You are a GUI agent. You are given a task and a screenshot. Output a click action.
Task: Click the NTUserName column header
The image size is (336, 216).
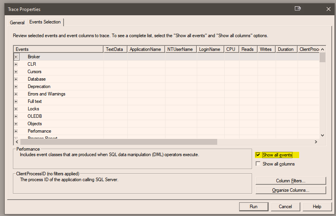click(181, 49)
